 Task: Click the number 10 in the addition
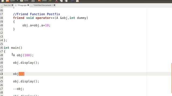(47, 25)
